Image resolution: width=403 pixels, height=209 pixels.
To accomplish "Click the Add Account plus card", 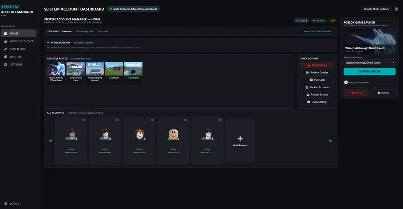I will pos(240,141).
